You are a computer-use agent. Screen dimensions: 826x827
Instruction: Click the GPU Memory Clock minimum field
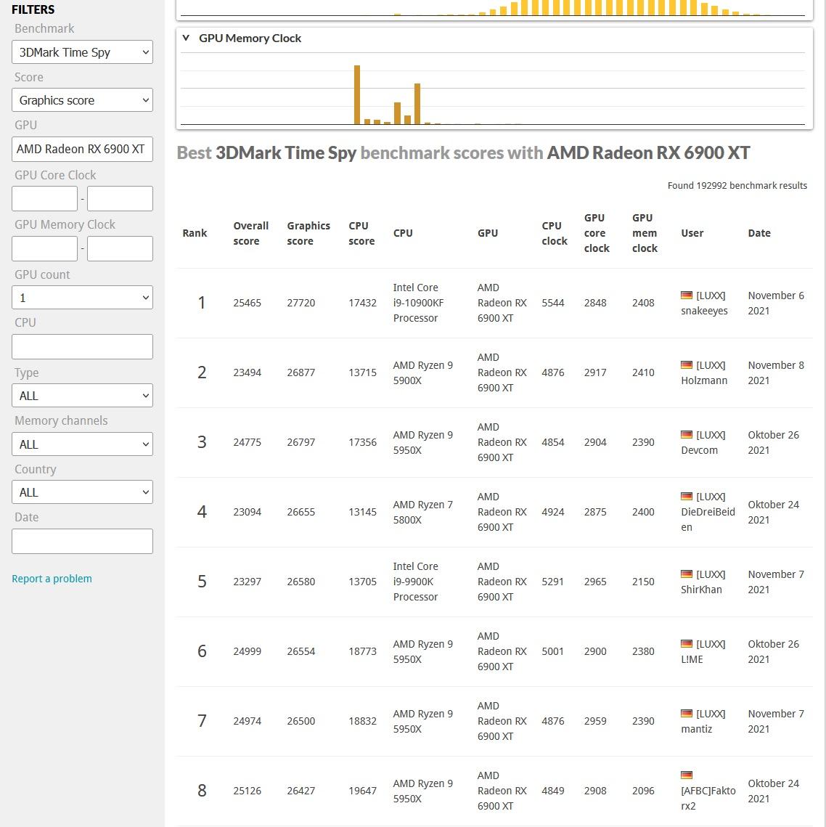coord(44,248)
